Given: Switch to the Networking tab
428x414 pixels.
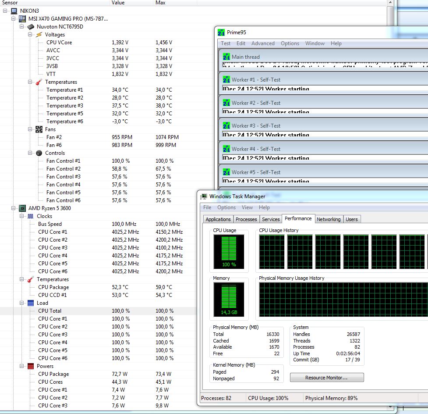Looking at the screenshot, I should [328, 219].
